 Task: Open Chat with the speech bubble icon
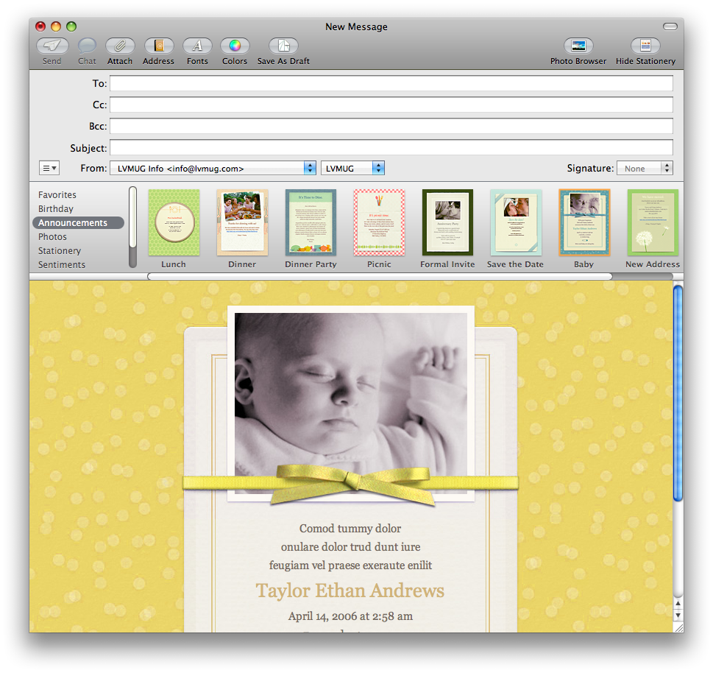coord(87,46)
